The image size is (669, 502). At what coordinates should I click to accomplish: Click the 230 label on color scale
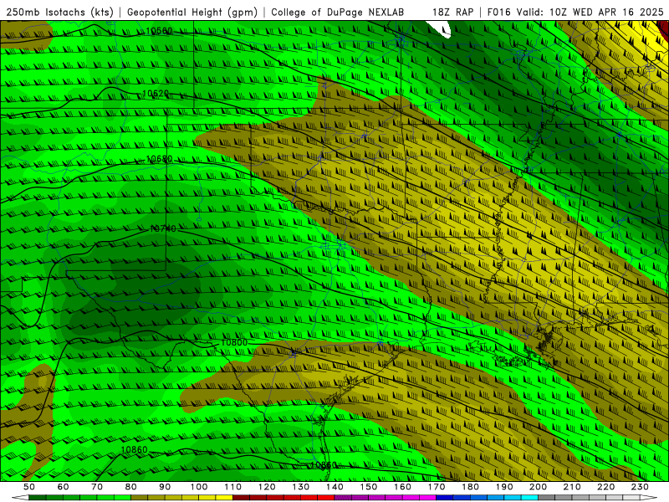640,487
